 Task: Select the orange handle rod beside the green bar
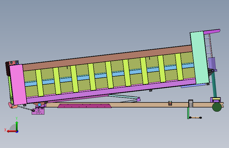[195, 117]
